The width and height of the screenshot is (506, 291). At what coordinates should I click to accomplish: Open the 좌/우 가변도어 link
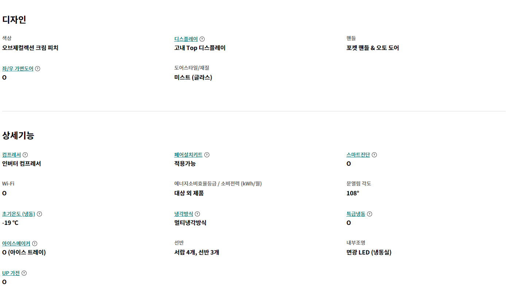point(18,69)
